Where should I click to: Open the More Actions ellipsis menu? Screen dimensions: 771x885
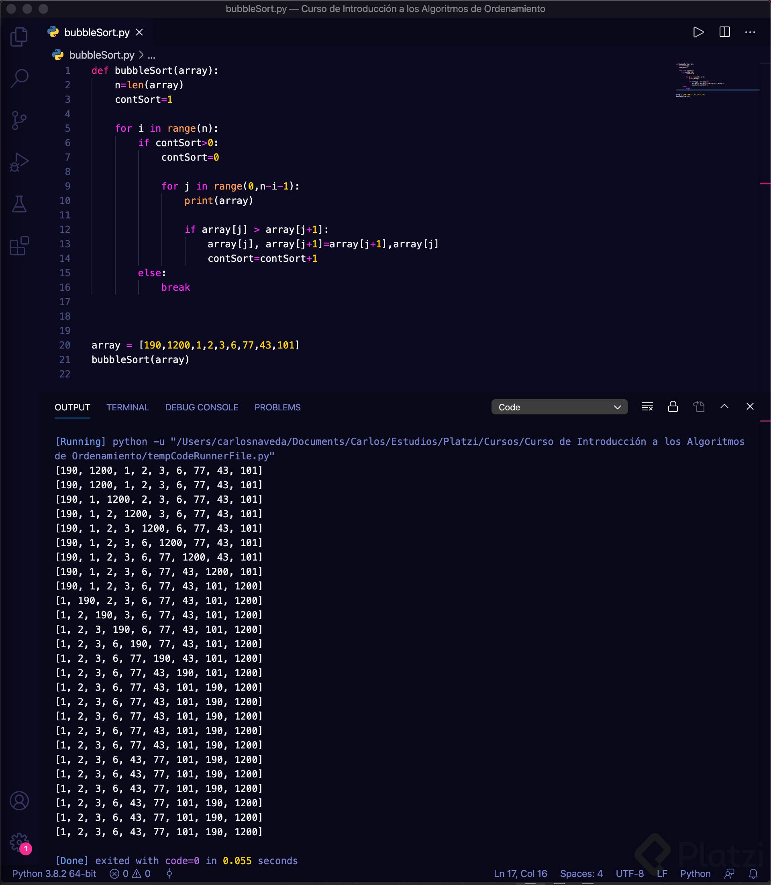coord(750,32)
